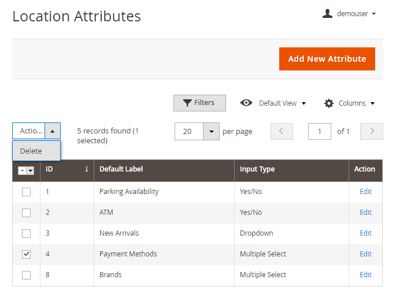The height and width of the screenshot is (298, 396).
Task: Click the gear icon beside Columns
Action: coord(329,103)
